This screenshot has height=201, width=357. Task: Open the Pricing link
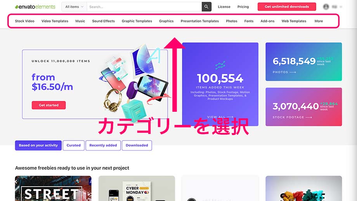pyautogui.click(x=243, y=7)
